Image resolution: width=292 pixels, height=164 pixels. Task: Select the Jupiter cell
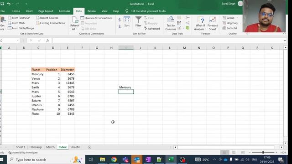38,96
